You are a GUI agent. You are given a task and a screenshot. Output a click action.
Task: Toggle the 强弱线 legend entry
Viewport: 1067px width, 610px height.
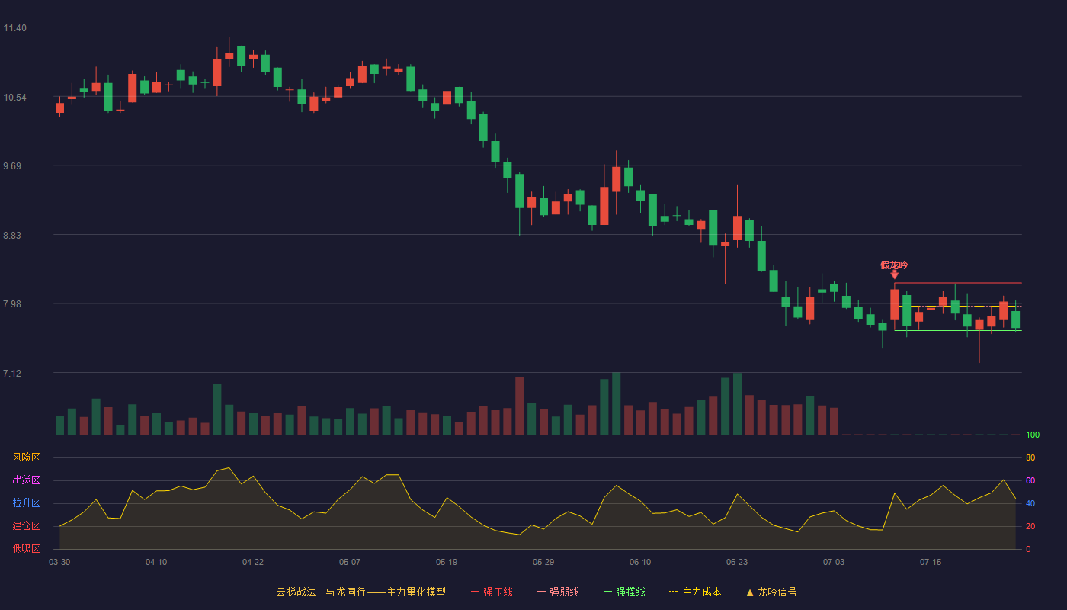[558, 592]
